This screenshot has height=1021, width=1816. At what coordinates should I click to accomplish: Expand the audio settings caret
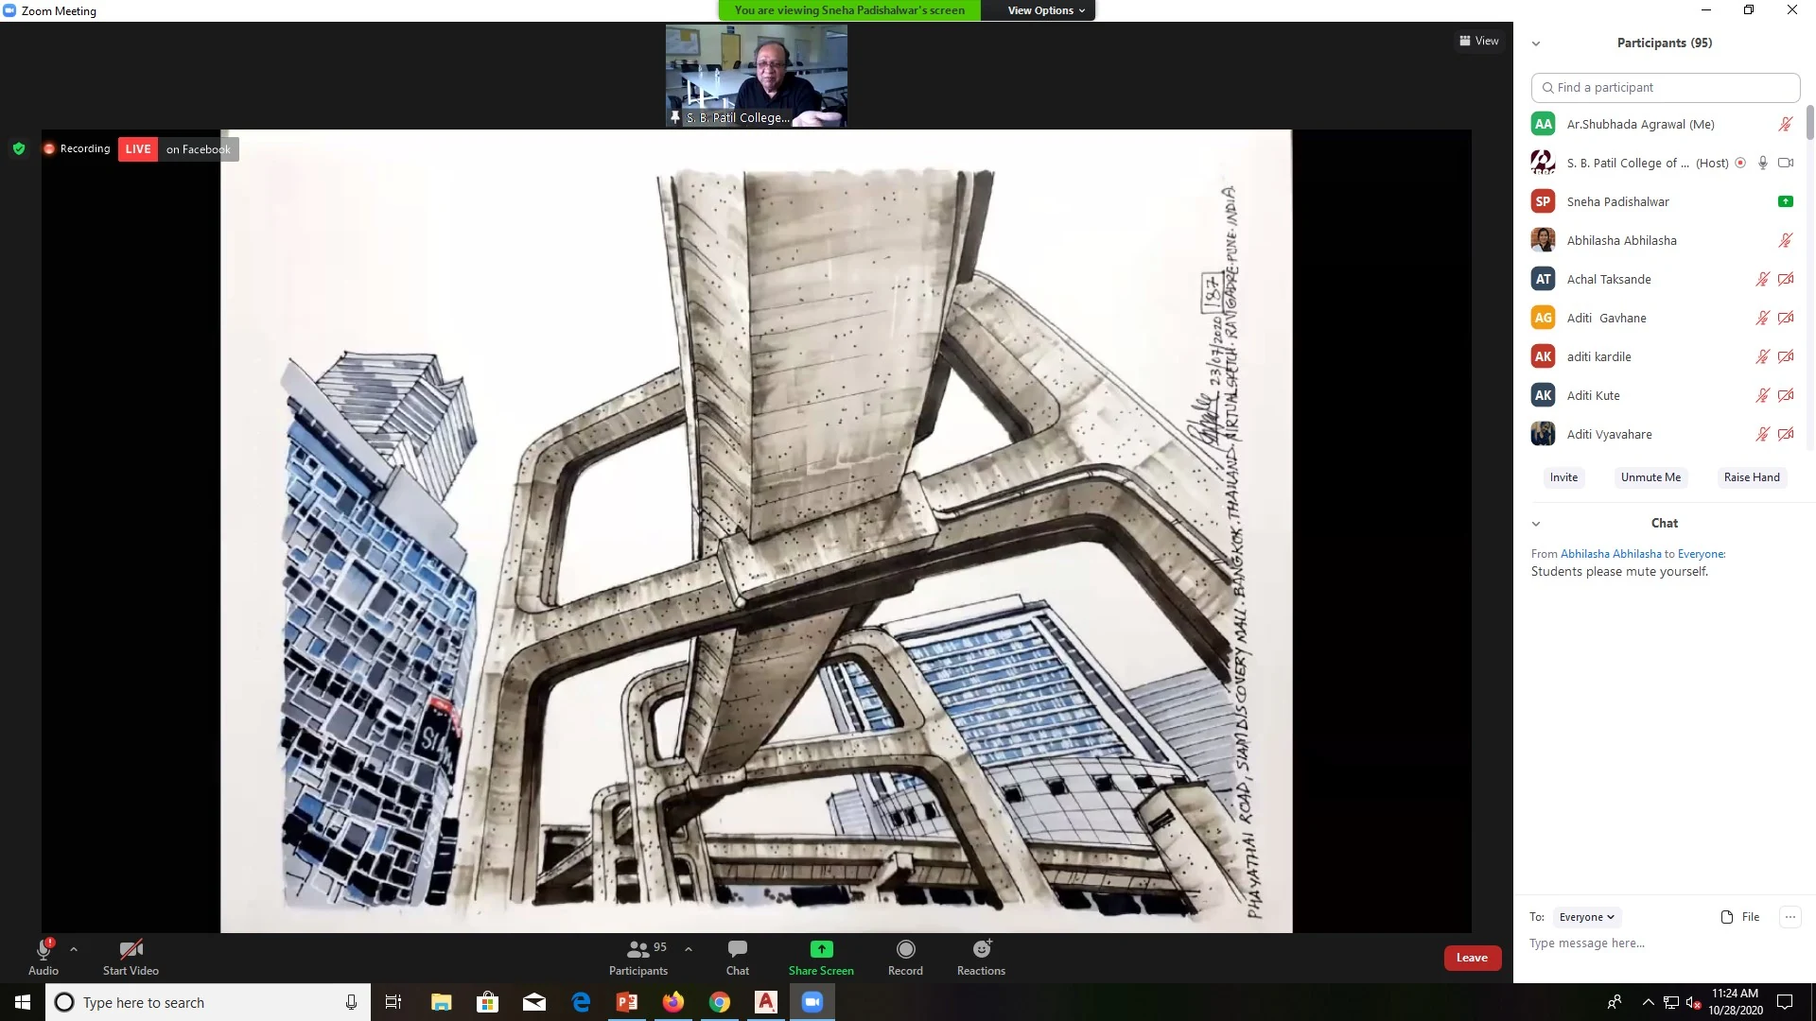[x=74, y=949]
